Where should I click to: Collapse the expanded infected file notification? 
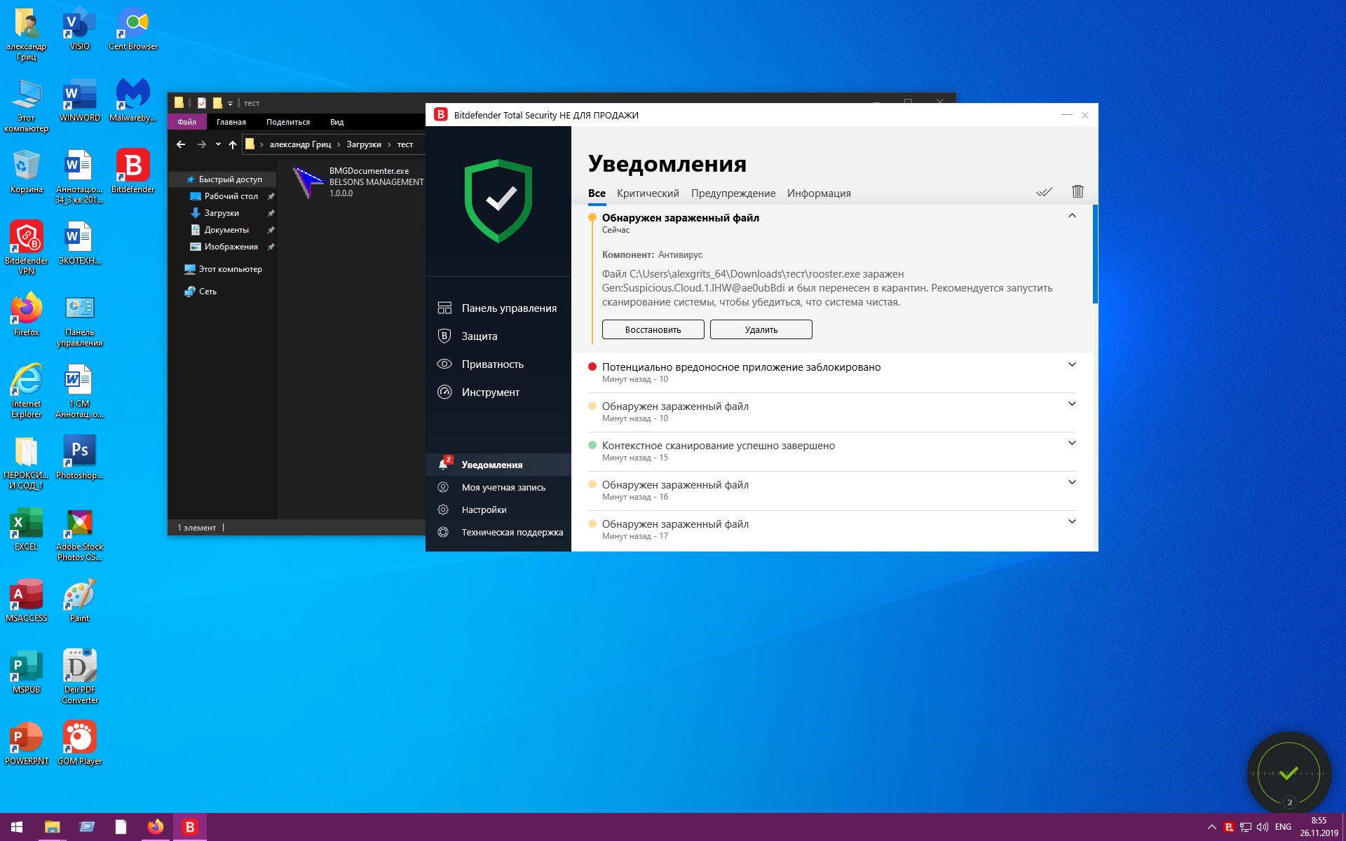pos(1072,216)
